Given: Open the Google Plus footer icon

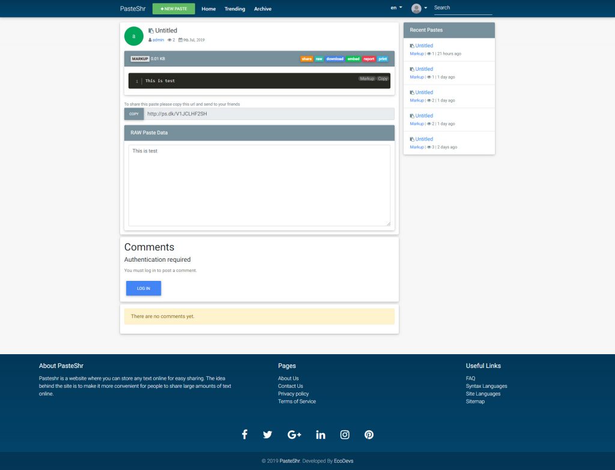Looking at the screenshot, I should [x=294, y=435].
